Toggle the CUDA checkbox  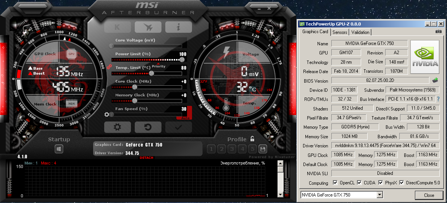pyautogui.click(x=359, y=182)
